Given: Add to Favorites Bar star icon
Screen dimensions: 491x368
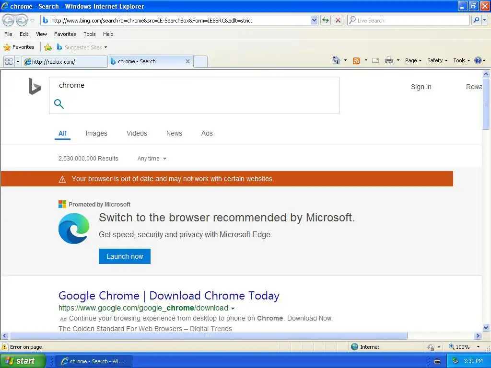Looking at the screenshot, I should point(48,47).
